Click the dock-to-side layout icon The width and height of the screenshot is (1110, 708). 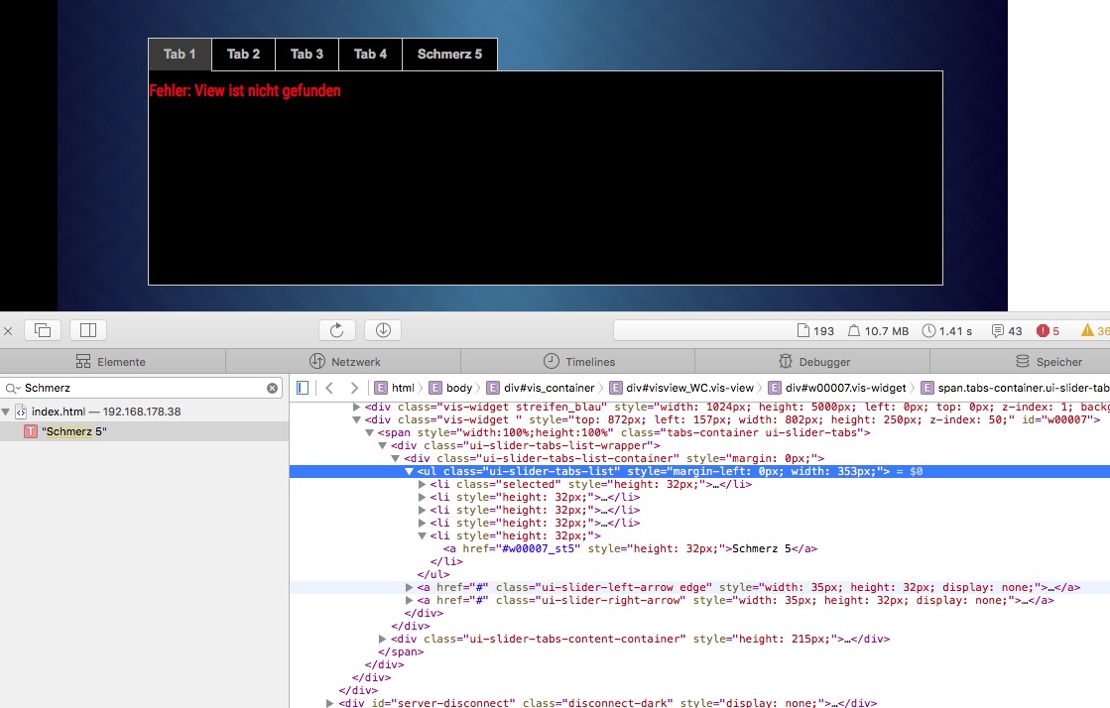pyautogui.click(x=87, y=330)
